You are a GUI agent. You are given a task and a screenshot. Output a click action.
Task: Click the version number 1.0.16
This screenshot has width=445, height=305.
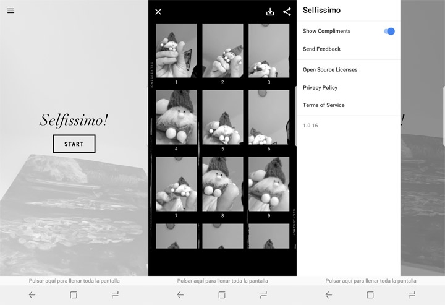click(x=310, y=126)
